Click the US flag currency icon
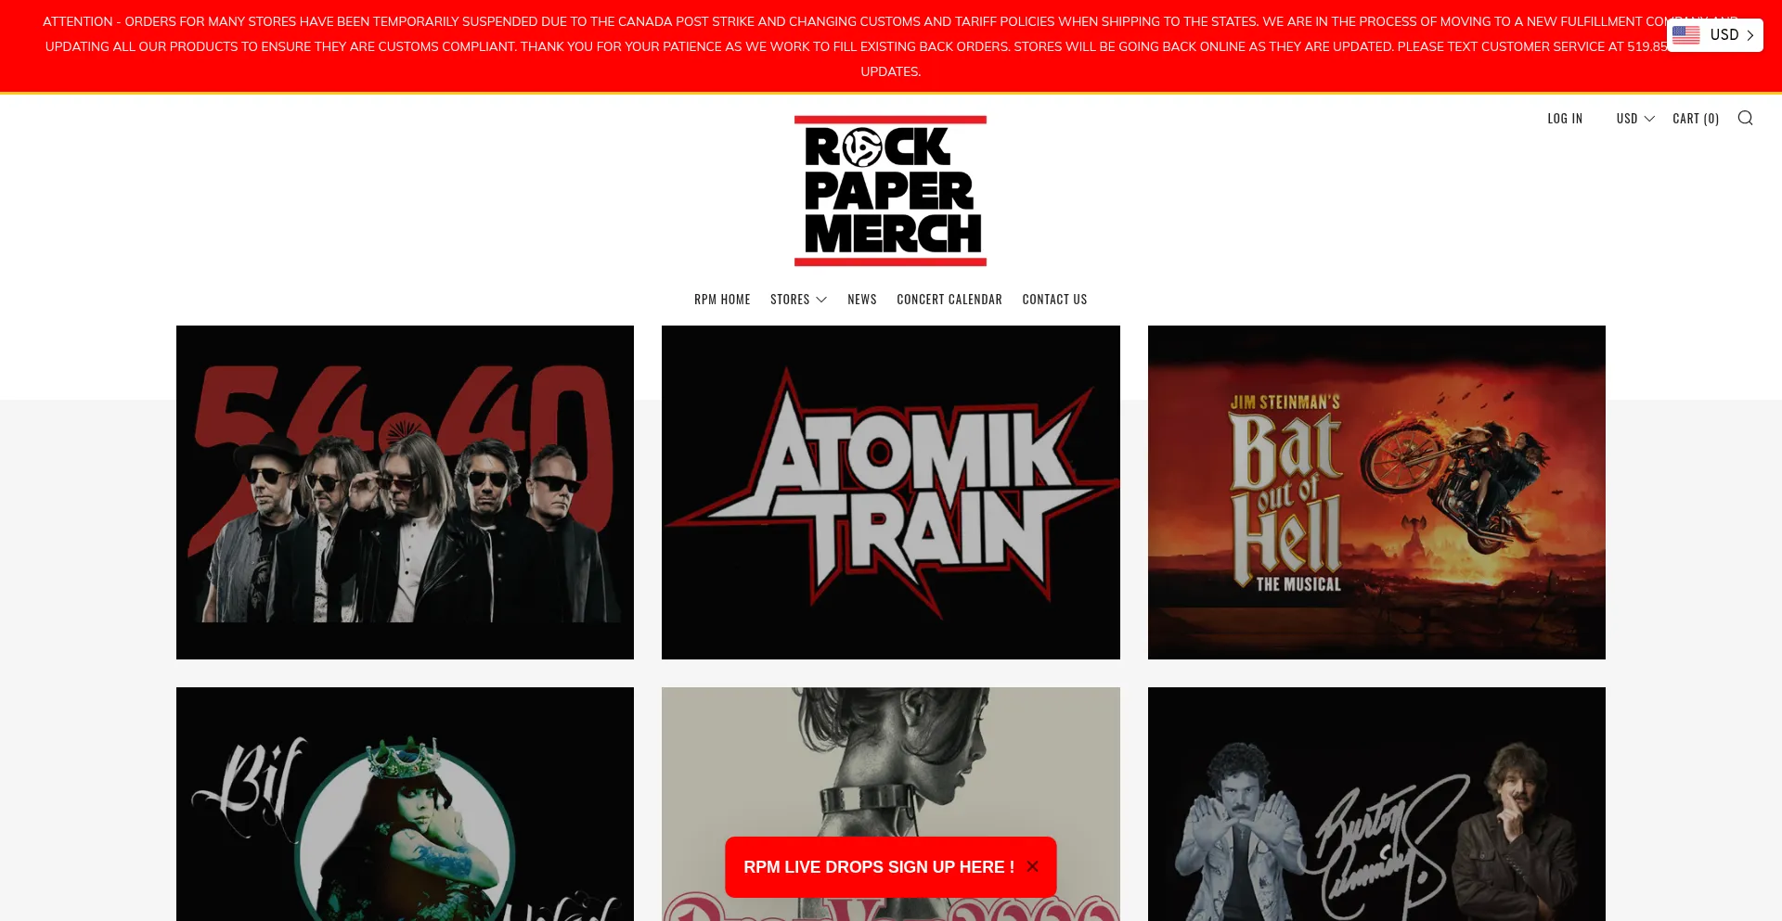 [x=1685, y=35]
